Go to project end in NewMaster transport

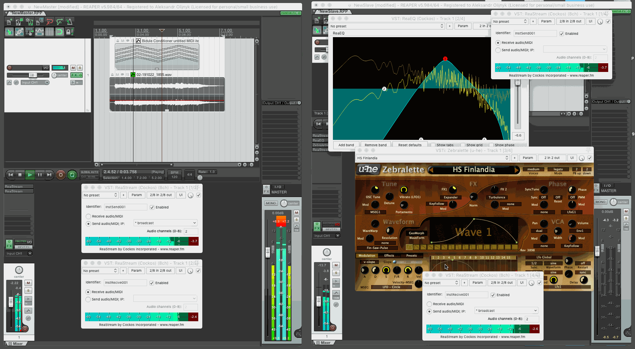click(x=49, y=175)
